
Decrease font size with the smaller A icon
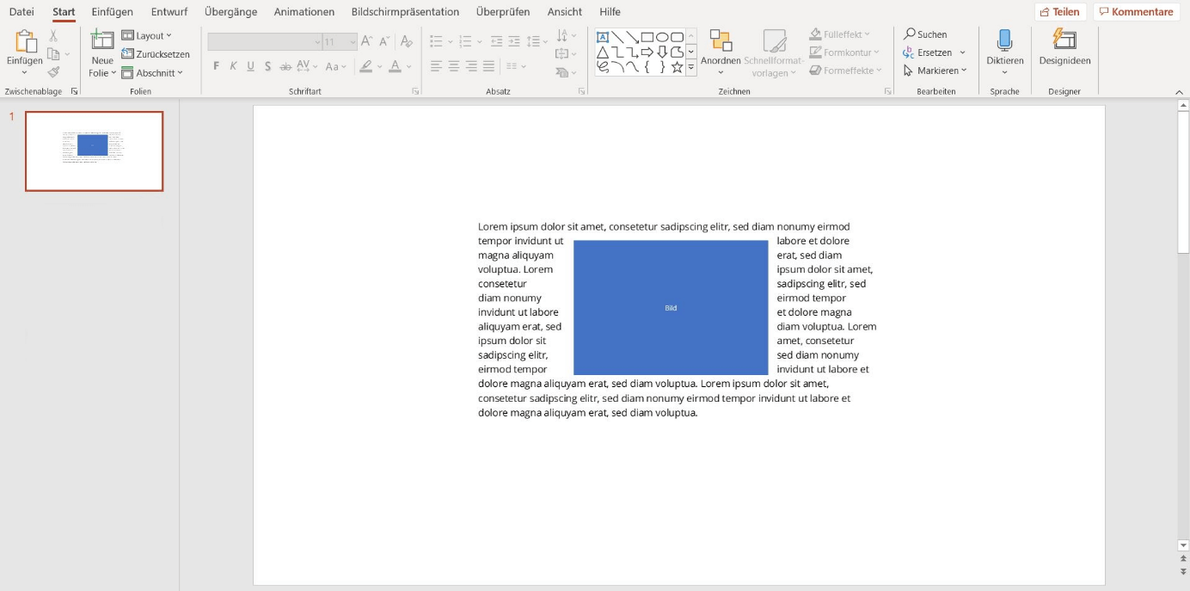coord(384,41)
